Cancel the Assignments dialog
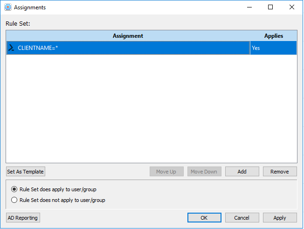This screenshot has height=229, width=304. [x=242, y=218]
